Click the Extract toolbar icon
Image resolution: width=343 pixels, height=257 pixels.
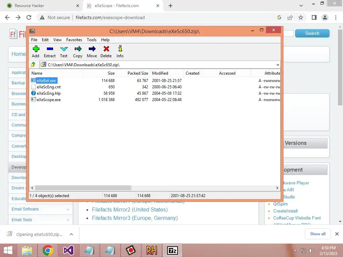50,49
